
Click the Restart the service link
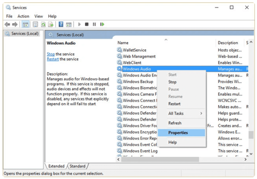coord(53,59)
